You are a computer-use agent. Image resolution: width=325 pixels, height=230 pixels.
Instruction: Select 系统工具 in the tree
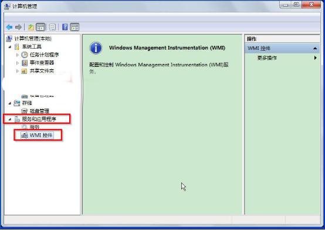pyautogui.click(x=32, y=46)
